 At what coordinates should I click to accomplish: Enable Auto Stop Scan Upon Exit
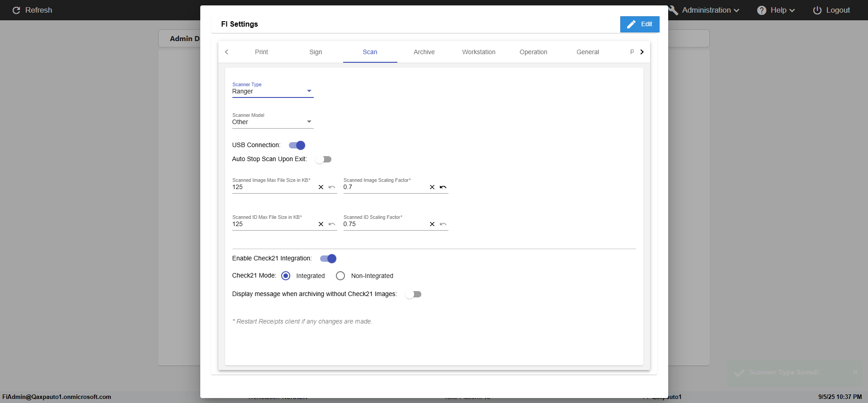click(x=324, y=159)
